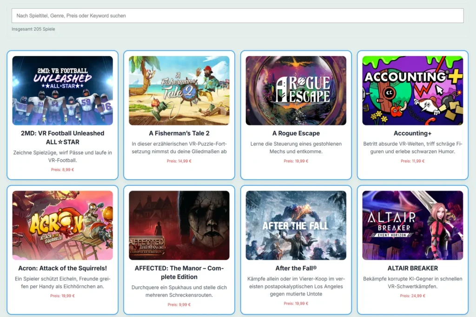The width and height of the screenshot is (476, 317).
Task: Click the game search input field
Action: pos(238,15)
